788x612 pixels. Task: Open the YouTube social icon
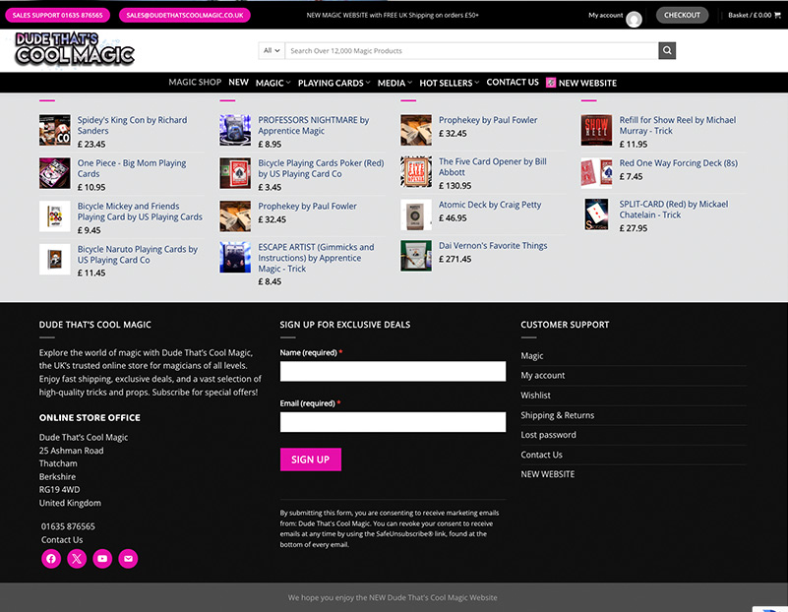pos(102,558)
